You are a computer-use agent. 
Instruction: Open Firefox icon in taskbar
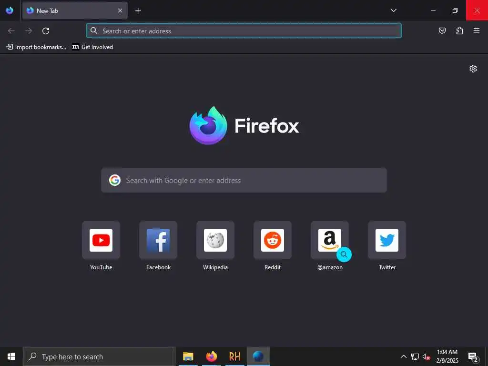pos(211,356)
